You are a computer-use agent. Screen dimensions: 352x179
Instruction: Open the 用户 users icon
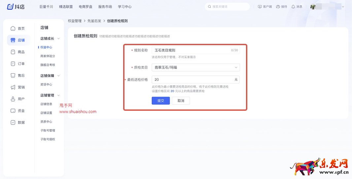coord(13,99)
